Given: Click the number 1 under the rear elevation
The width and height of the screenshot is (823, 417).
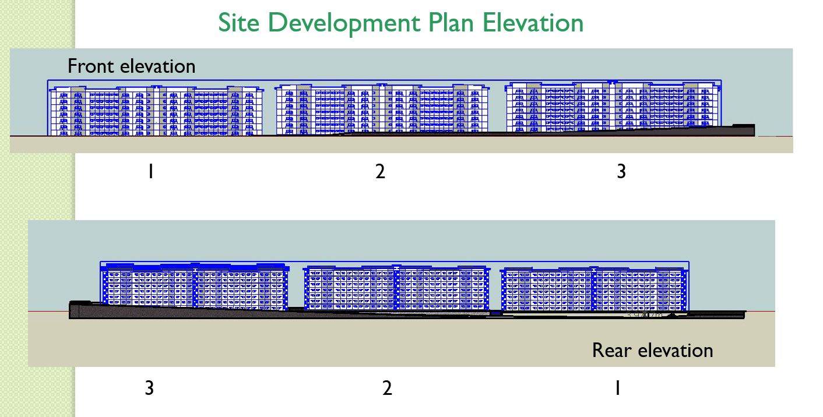Looking at the screenshot, I should pyautogui.click(x=619, y=386).
